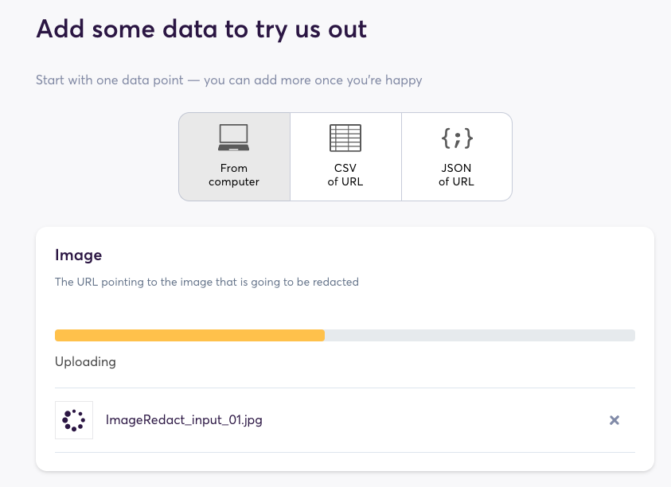
Task: Click the image URL description text
Action: [x=207, y=282]
